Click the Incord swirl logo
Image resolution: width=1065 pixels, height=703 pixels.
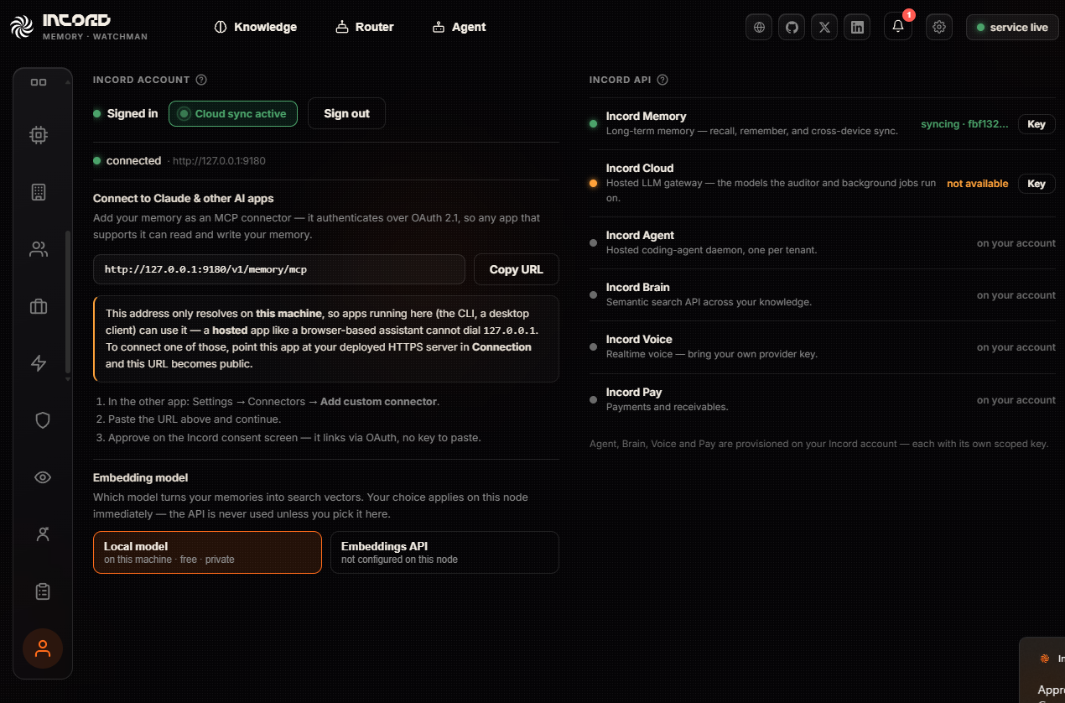(23, 27)
